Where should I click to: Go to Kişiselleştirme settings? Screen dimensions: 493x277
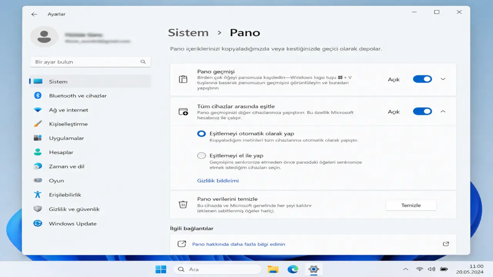[90, 124]
